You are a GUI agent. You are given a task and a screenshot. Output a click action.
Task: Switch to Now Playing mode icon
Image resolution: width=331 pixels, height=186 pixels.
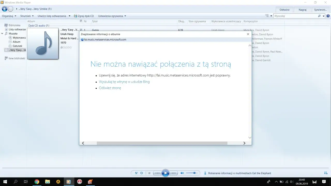[325, 173]
